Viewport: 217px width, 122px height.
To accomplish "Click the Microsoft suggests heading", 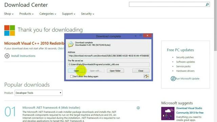I will [177, 103].
